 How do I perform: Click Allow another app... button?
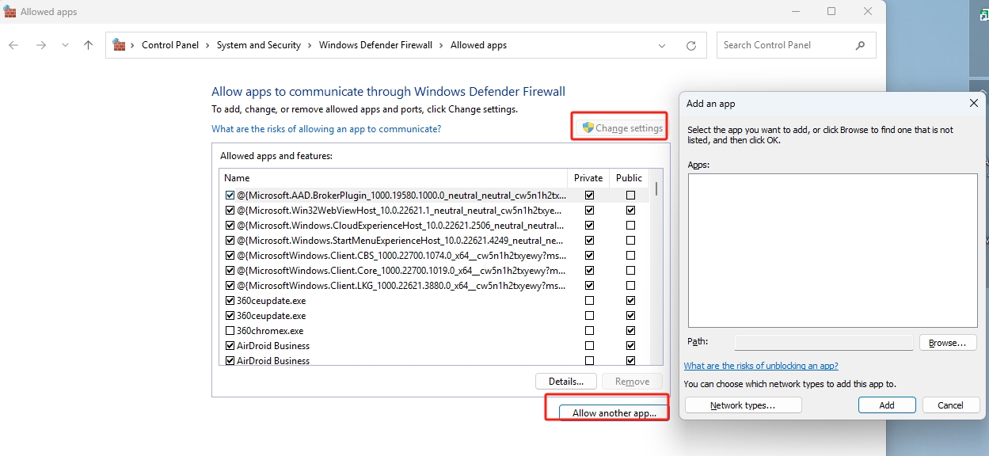[614, 413]
